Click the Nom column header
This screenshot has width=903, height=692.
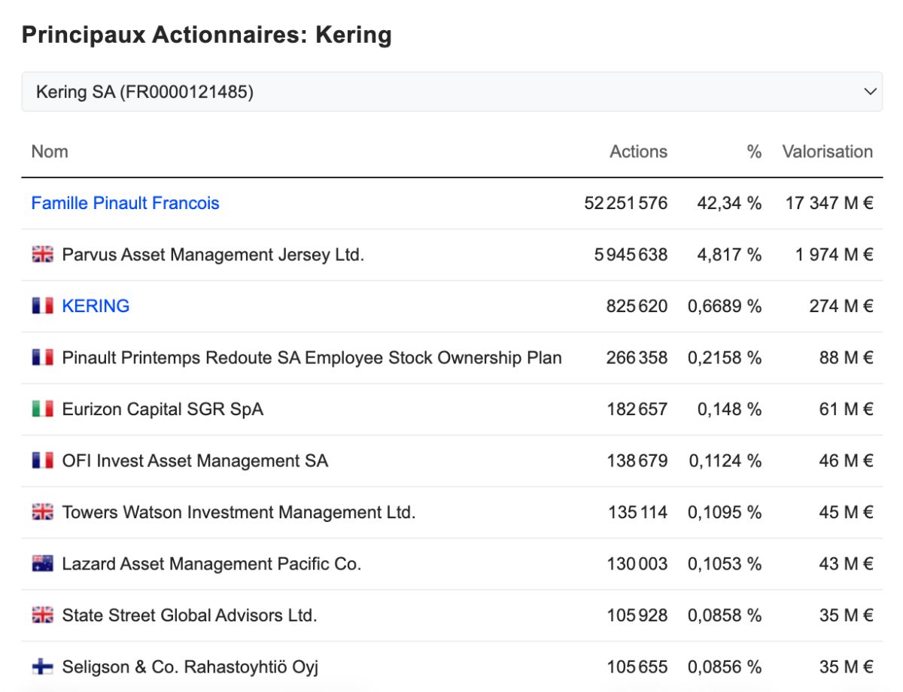click(50, 152)
